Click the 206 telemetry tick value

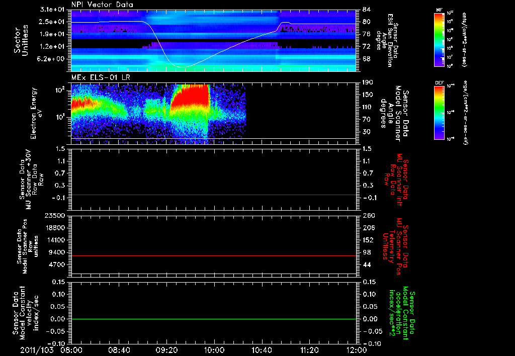369,228
